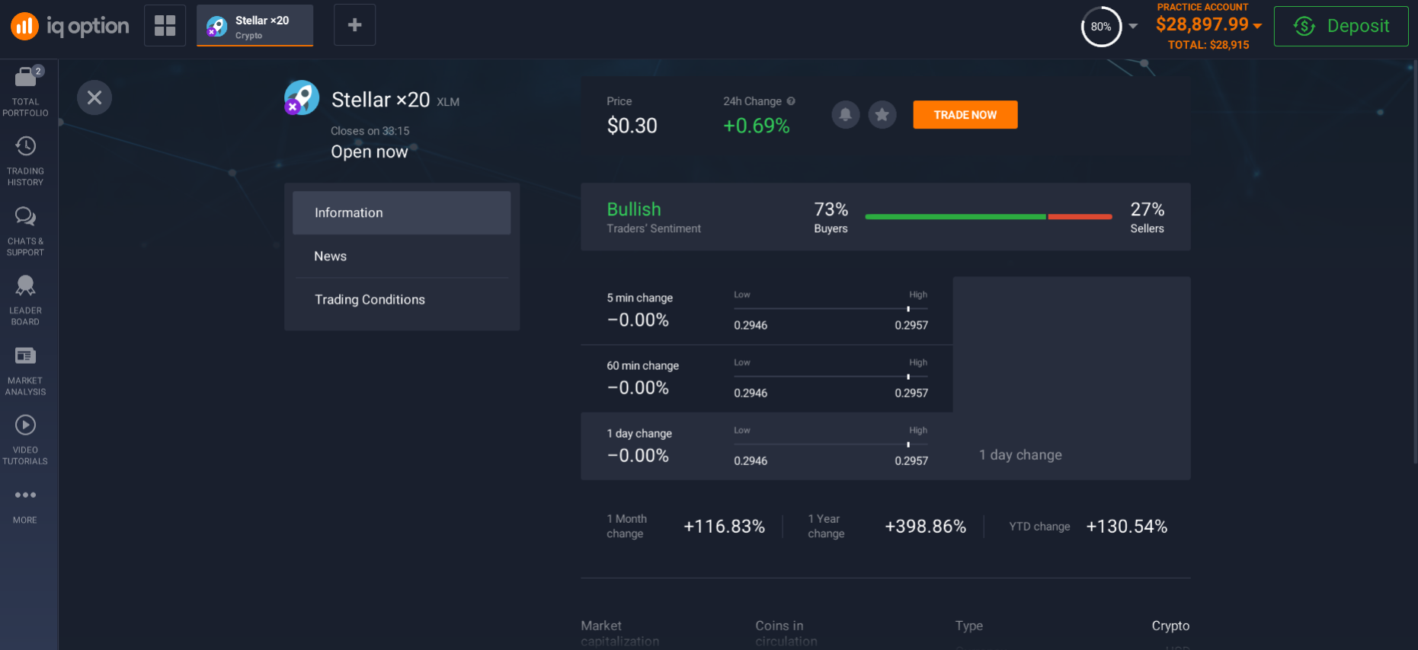Set a price alert with bell icon
Image resolution: width=1418 pixels, height=650 pixels.
(845, 115)
